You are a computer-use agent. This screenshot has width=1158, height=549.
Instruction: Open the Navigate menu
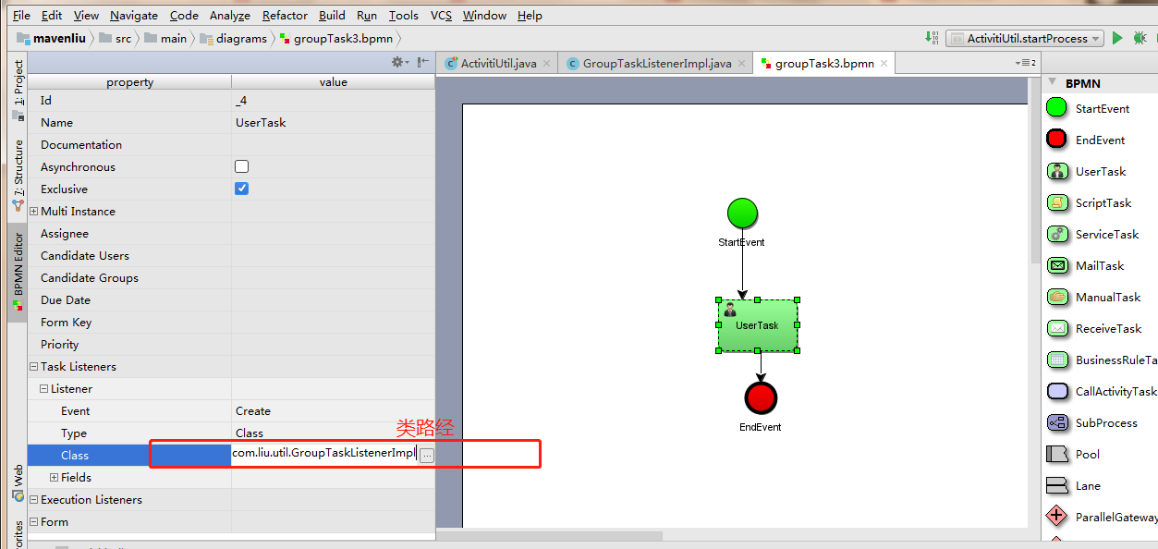click(134, 15)
